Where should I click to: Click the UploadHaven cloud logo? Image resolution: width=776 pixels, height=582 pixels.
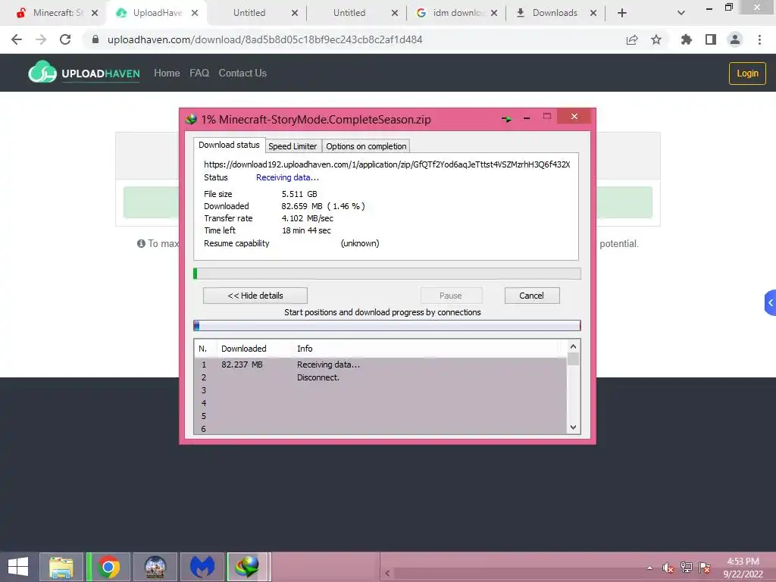point(42,72)
